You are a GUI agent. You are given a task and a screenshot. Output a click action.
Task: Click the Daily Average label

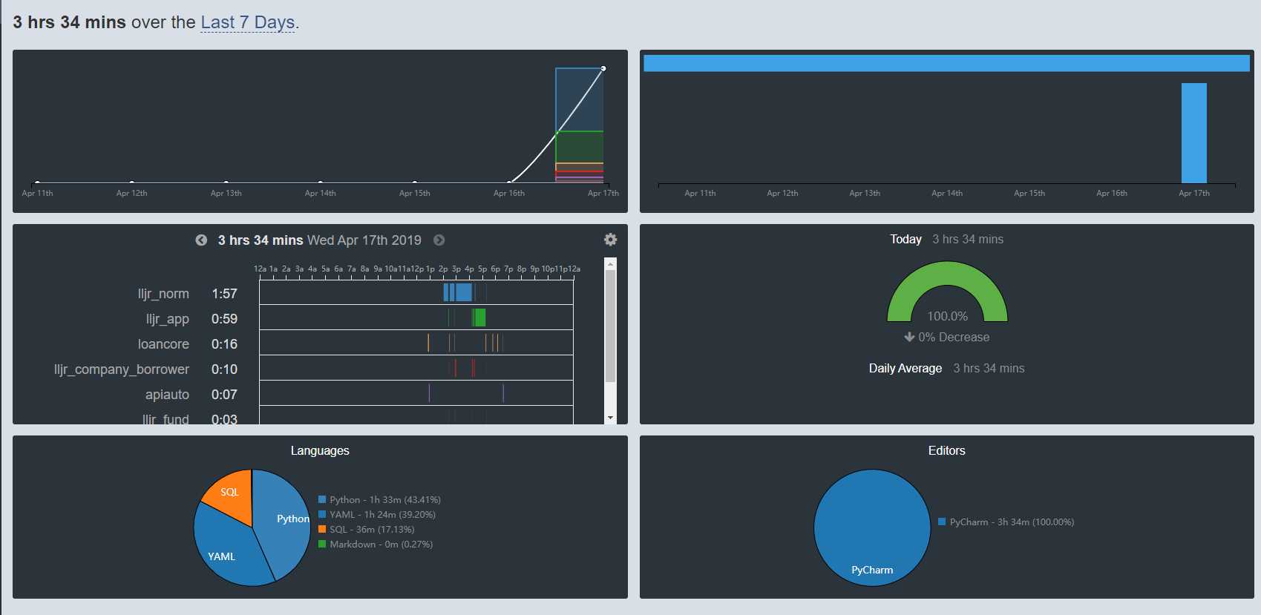coord(905,368)
